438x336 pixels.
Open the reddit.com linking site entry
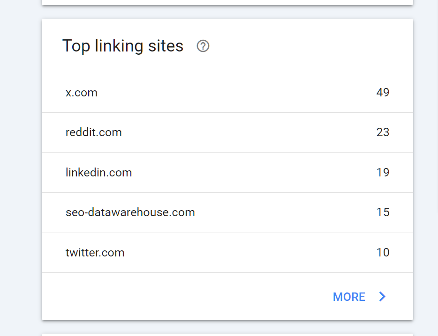coord(94,132)
